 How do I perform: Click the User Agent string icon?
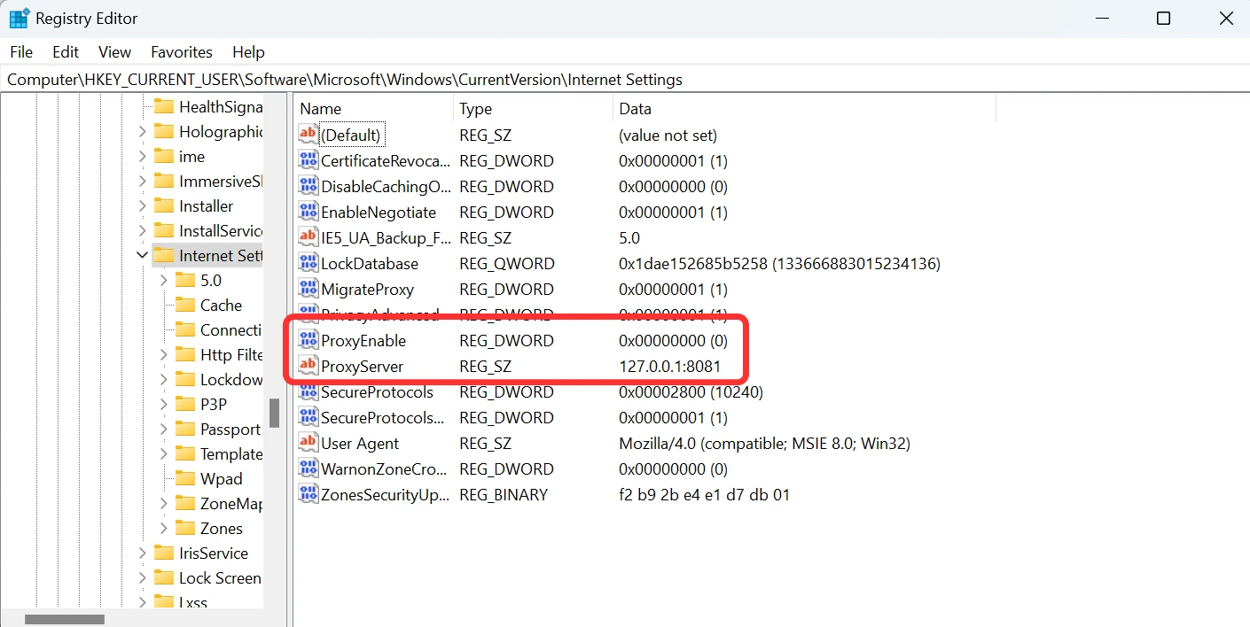click(308, 444)
